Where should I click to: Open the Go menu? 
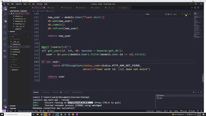click(29, 4)
